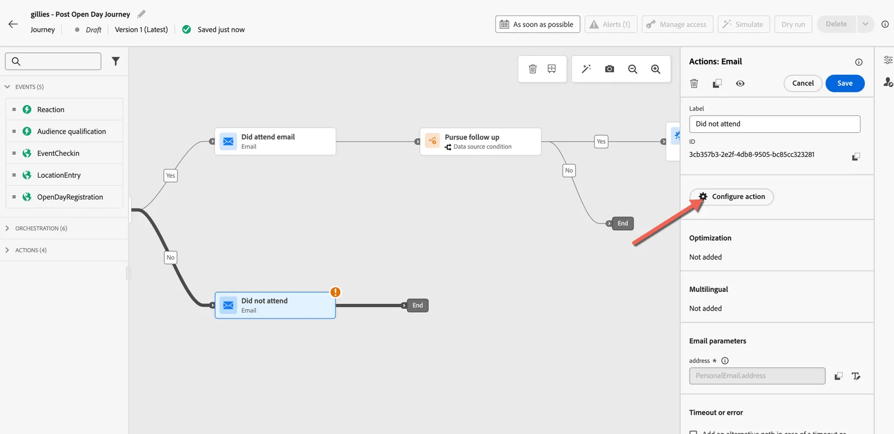Image resolution: width=894 pixels, height=434 pixels.
Task: Start a Dry run
Action: pos(793,24)
